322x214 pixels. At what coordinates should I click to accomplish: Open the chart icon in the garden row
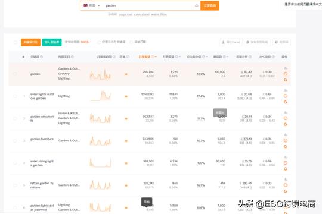[x=286, y=68]
